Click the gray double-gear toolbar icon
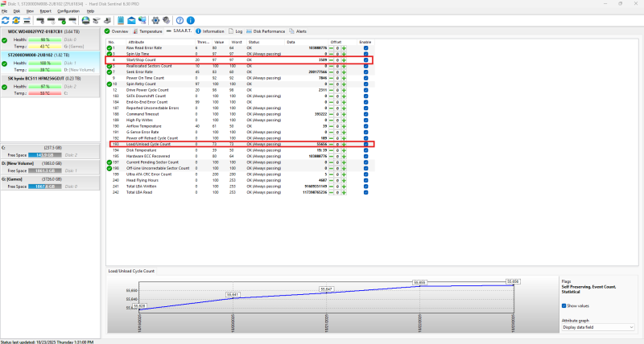This screenshot has height=344, width=644. [x=167, y=20]
